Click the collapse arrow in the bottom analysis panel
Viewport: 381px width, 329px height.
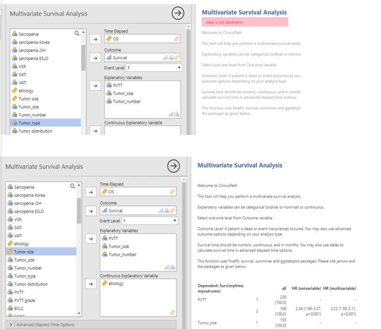pyautogui.click(x=174, y=166)
